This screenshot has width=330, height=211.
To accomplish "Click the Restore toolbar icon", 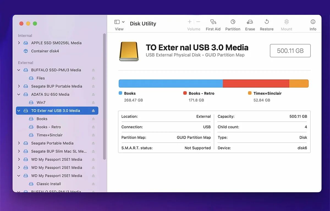I will [267, 22].
